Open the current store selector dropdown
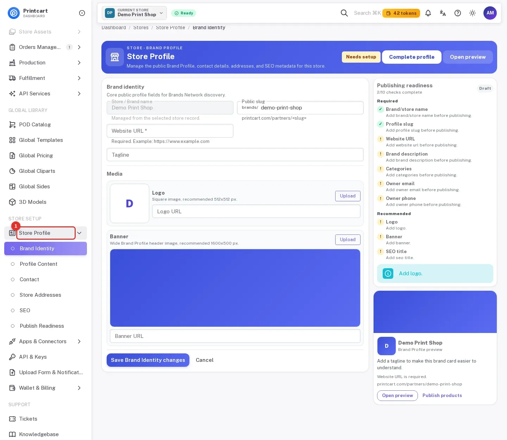Image resolution: width=507 pixels, height=440 pixels. (134, 13)
